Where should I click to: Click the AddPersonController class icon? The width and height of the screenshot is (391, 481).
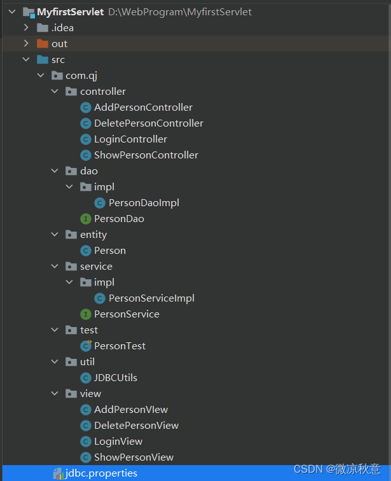point(85,108)
